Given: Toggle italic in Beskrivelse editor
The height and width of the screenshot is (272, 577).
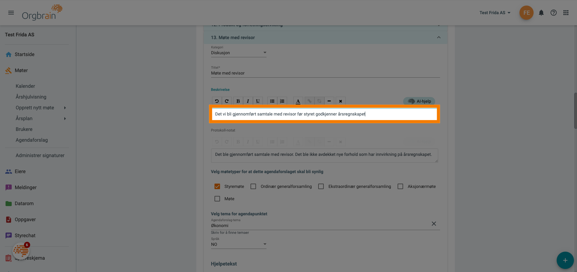Looking at the screenshot, I should pyautogui.click(x=248, y=101).
